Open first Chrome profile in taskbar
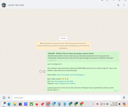The image size is (128, 107). [x=70, y=104]
